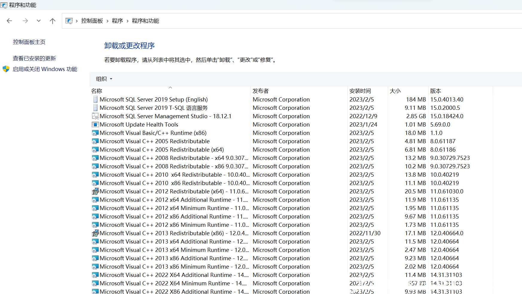This screenshot has width=522, height=294.
Task: Click the 184 MB size value
Action: [416, 99]
